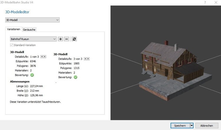Select the Variationen tab

tap(14, 29)
